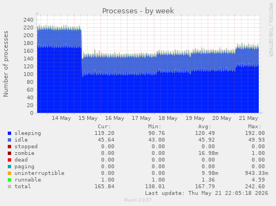The height and width of the screenshot is (206, 276).
Task: Click the idle legend color swatch
Action: tap(9, 140)
